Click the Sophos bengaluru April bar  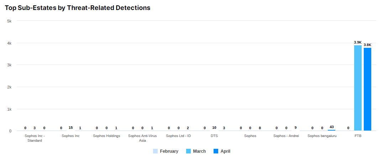coord(331,130)
